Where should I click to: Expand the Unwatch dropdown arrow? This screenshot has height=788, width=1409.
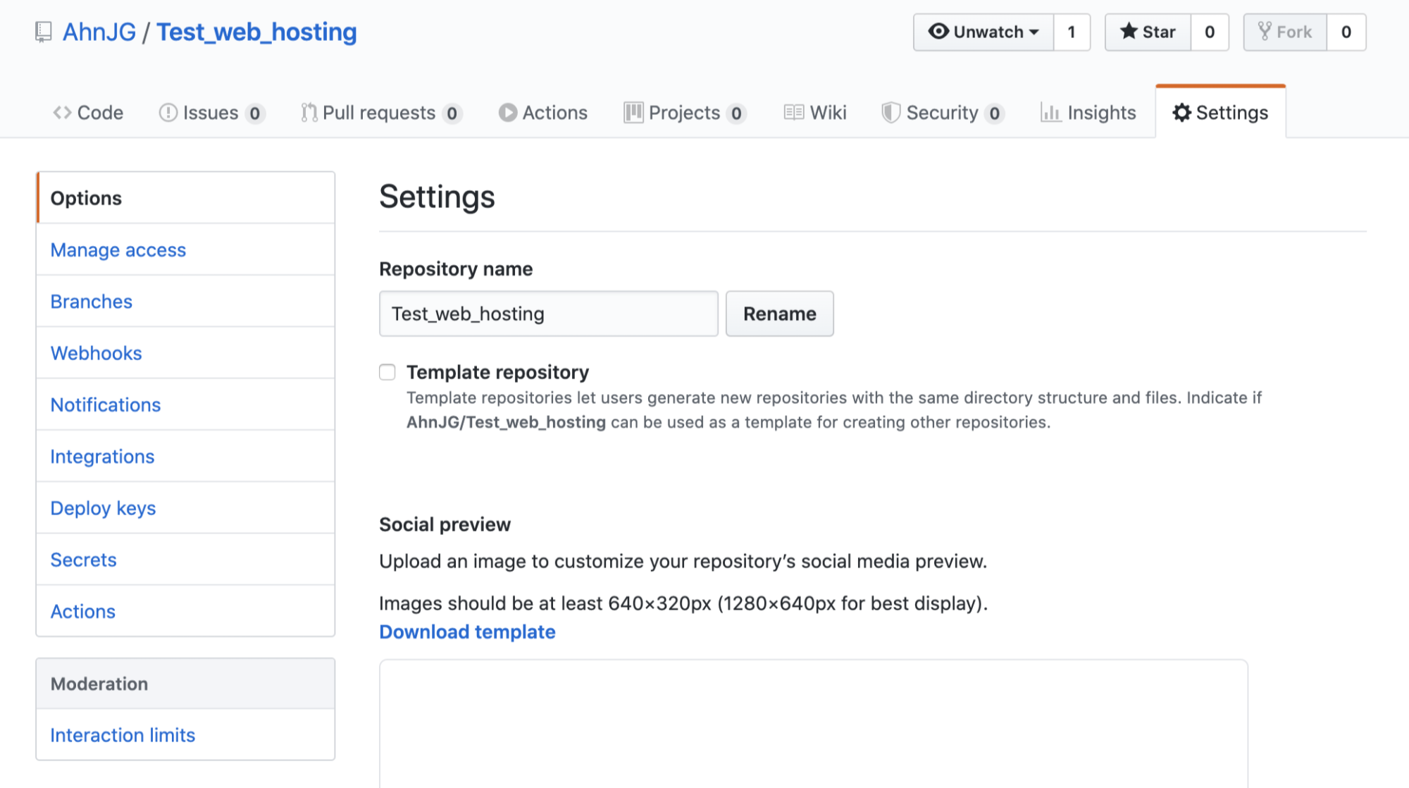pyautogui.click(x=1034, y=32)
